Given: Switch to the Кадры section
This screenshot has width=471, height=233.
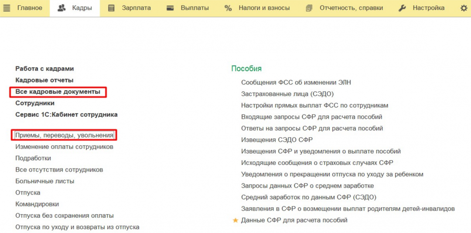Looking at the screenshot, I should coord(82,8).
